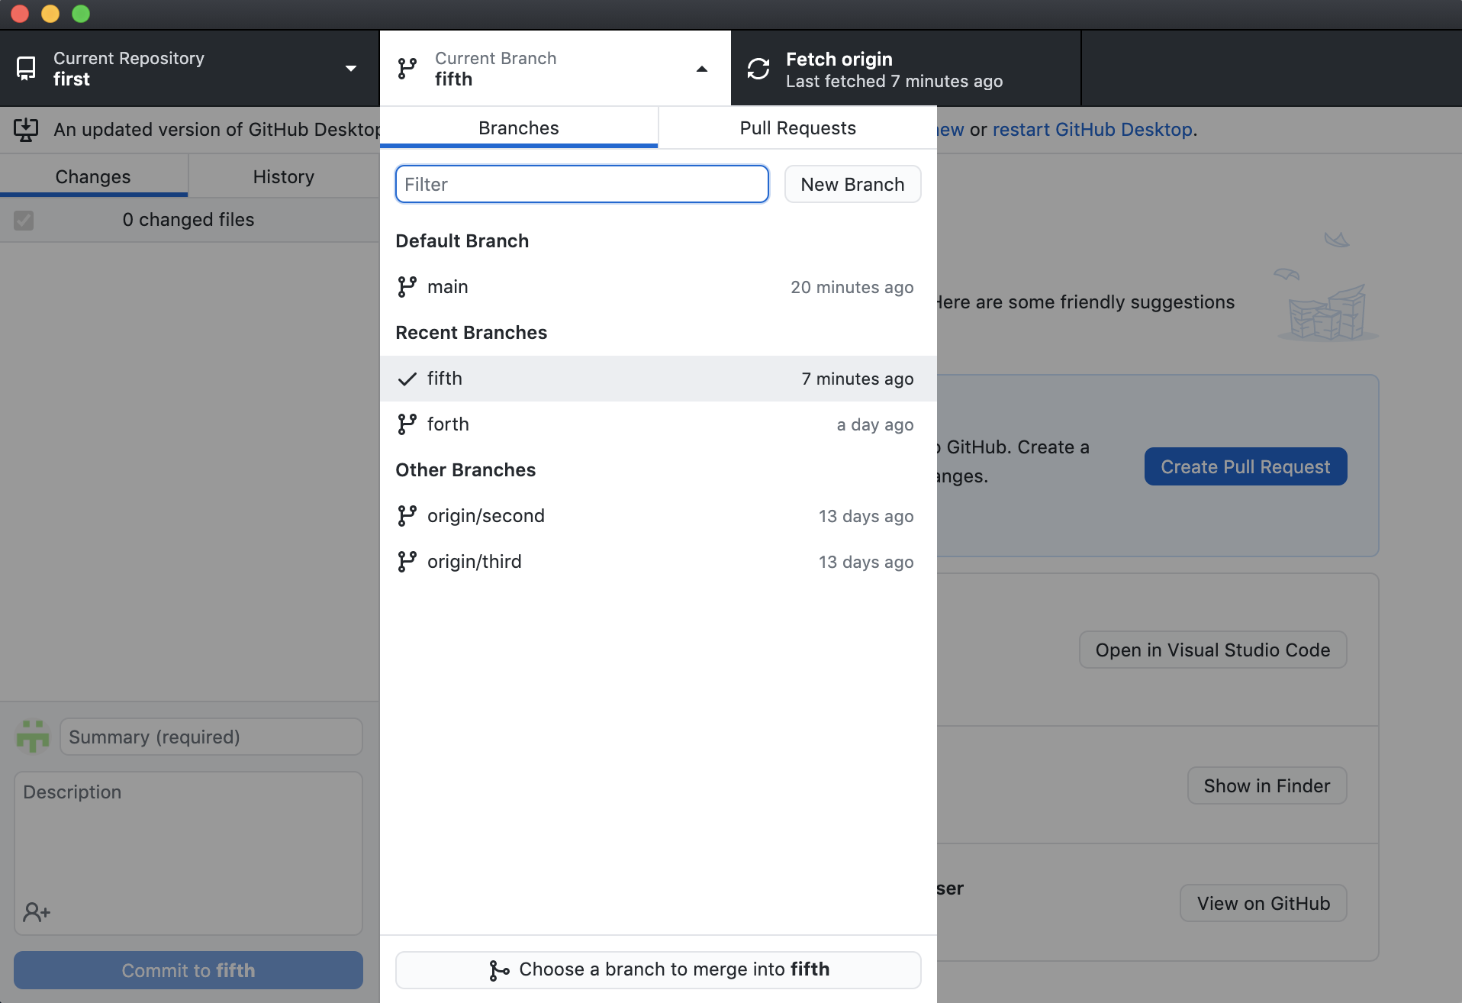The height and width of the screenshot is (1003, 1462).
Task: Click the checkmark icon next to fifth
Action: 407,379
